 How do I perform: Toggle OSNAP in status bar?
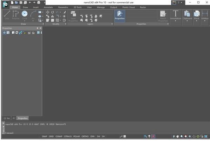click(x=59, y=136)
